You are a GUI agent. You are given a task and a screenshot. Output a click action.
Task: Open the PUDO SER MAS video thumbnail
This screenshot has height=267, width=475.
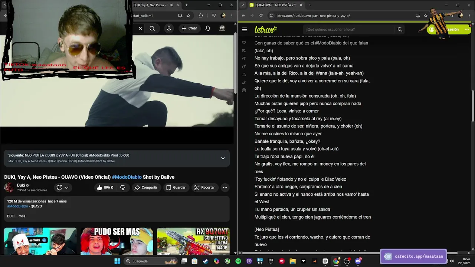117,241
